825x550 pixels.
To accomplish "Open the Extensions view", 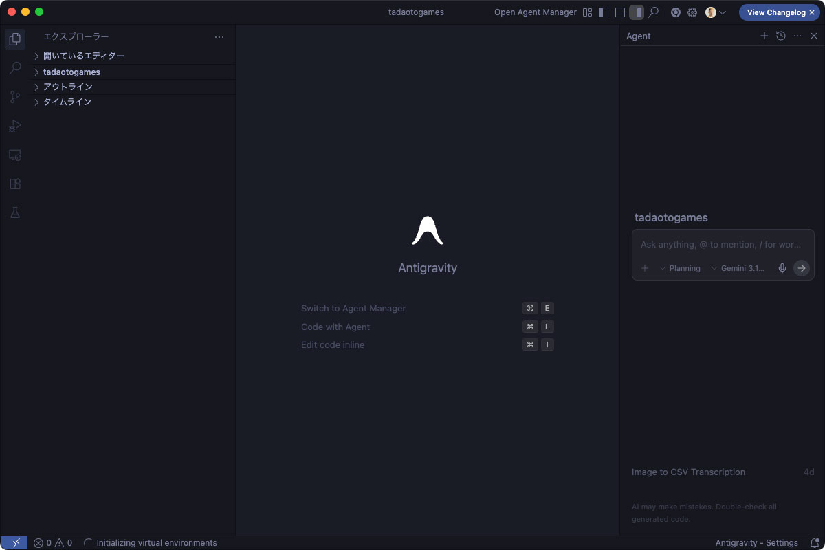I will [x=15, y=184].
